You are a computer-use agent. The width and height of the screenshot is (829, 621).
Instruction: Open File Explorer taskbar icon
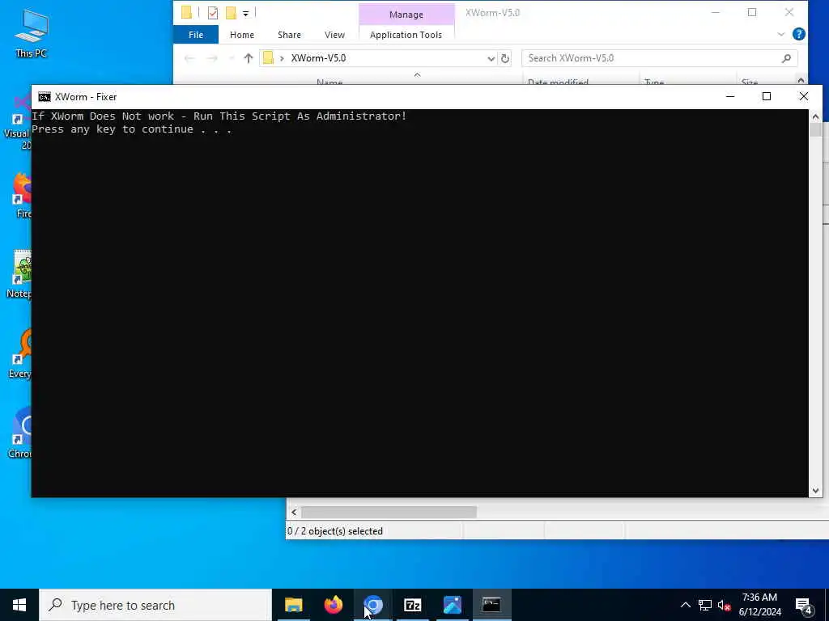tap(293, 605)
